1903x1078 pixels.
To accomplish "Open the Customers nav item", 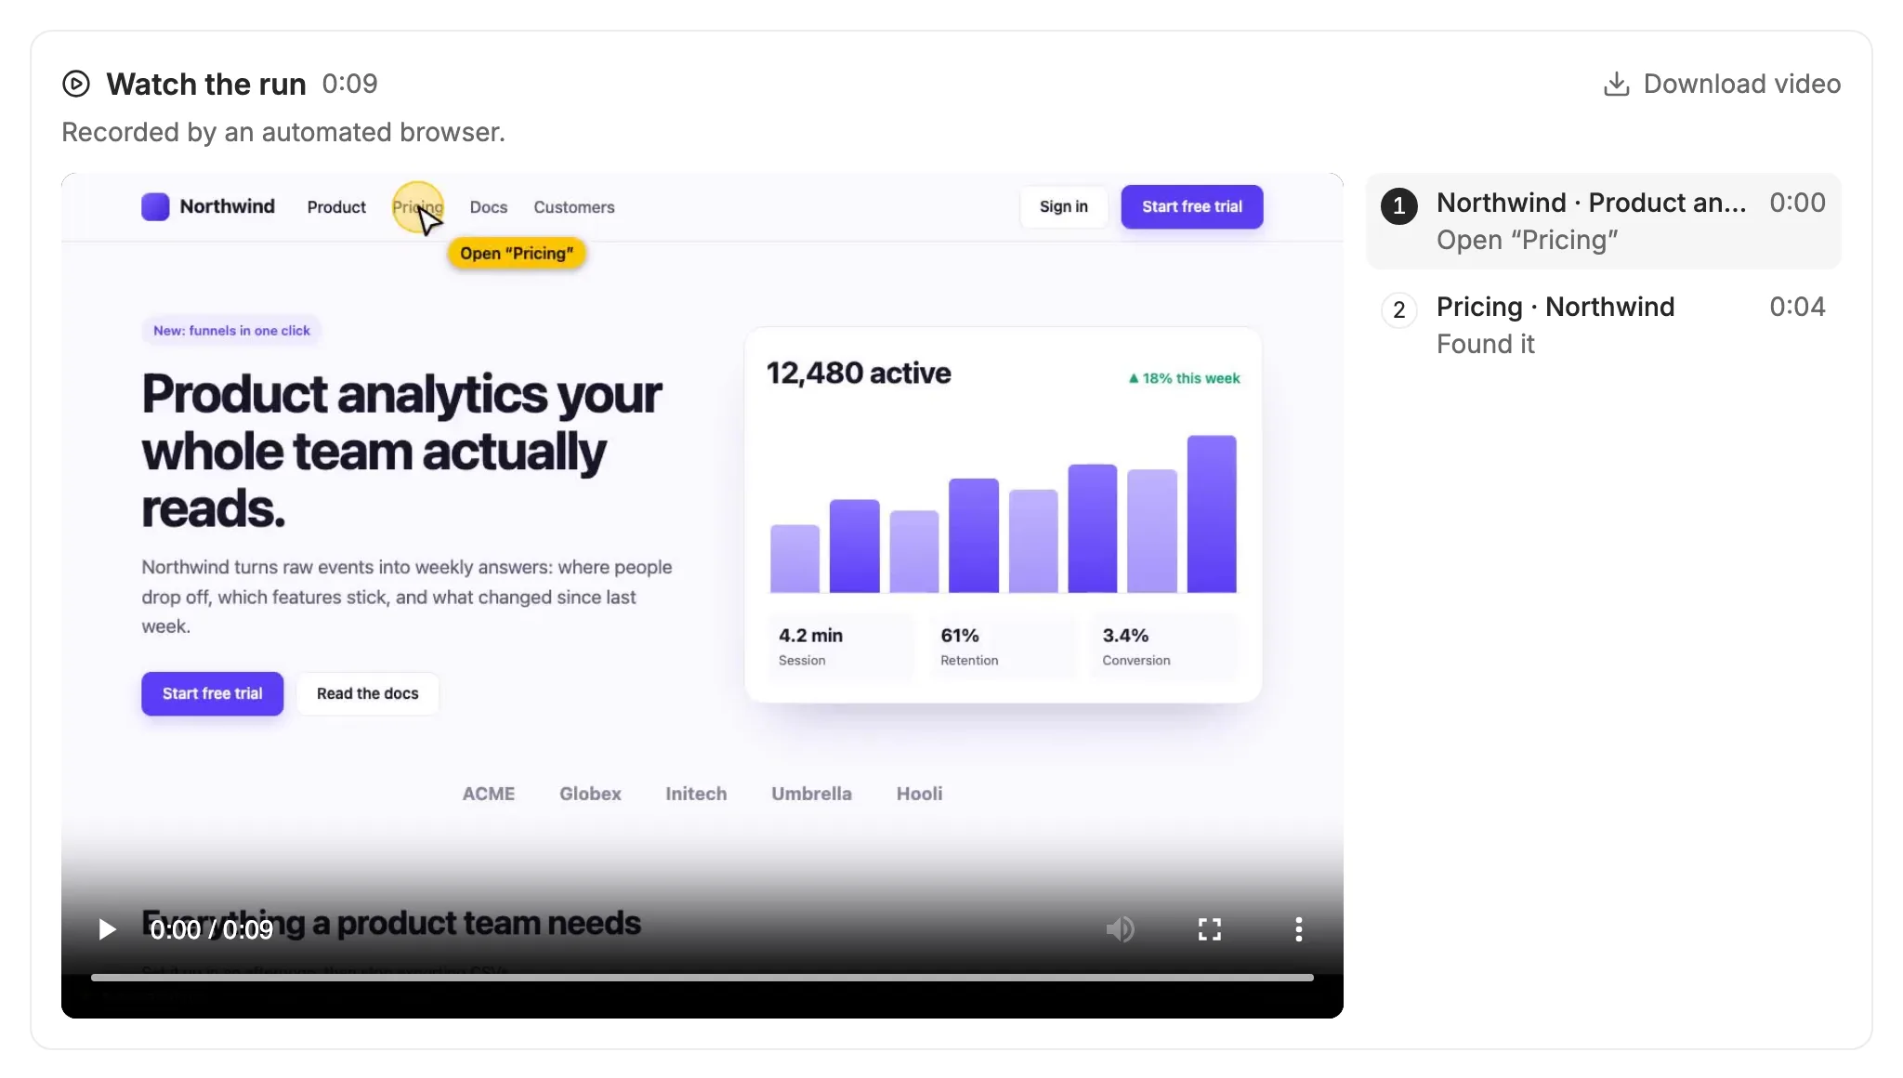I will click(574, 207).
